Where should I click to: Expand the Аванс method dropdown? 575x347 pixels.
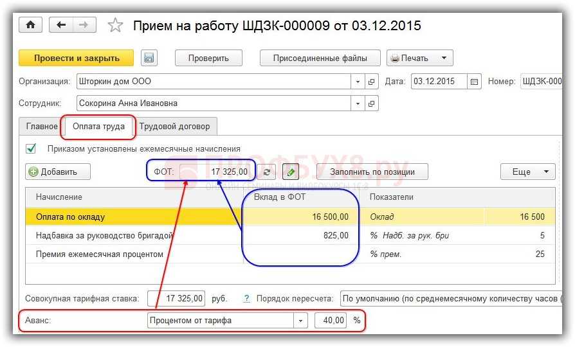point(300,321)
